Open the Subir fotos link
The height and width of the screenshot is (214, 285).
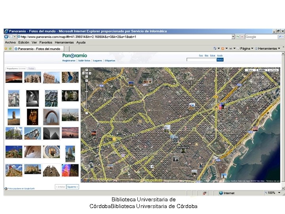(84, 61)
